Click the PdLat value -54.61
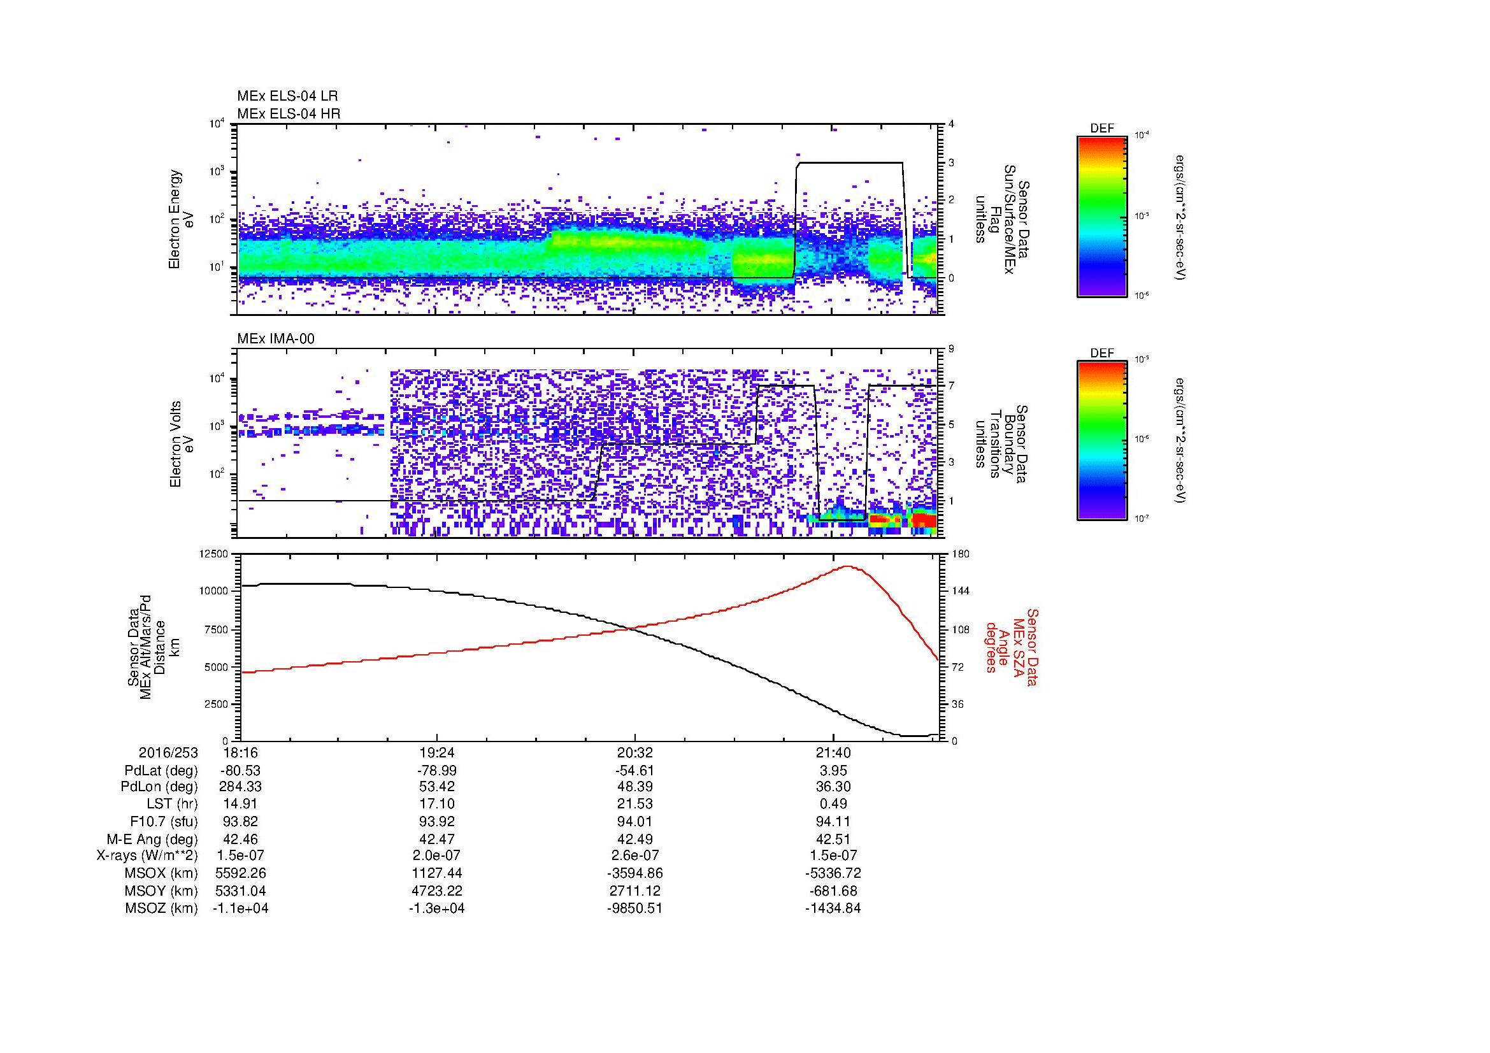The image size is (1490, 1053). pos(634,771)
